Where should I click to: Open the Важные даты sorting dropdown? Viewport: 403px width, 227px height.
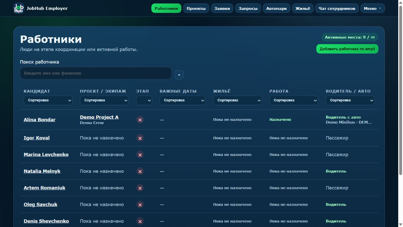183,100
